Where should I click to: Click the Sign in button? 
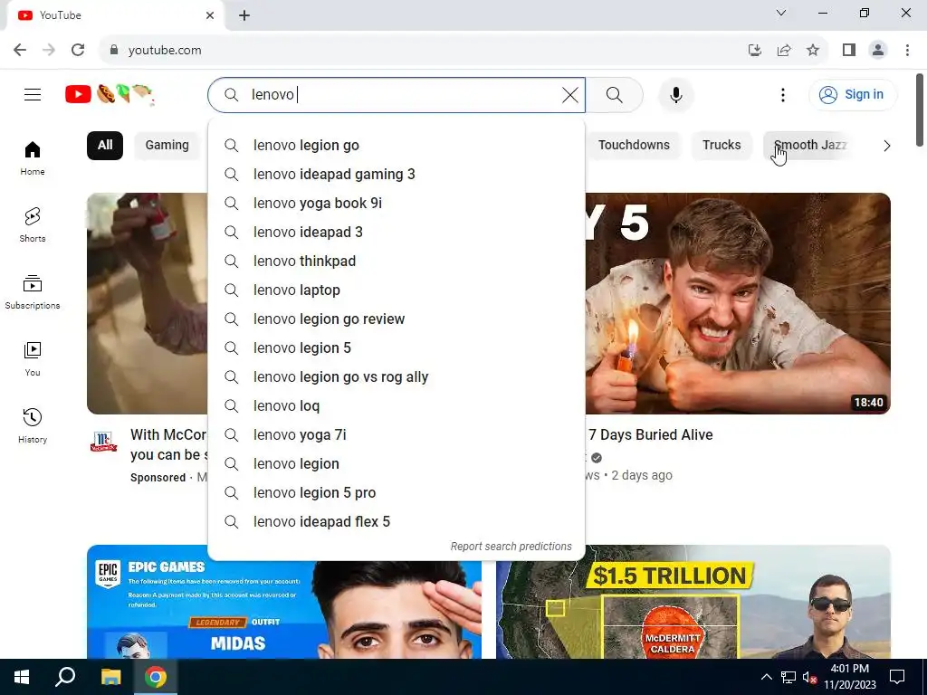[x=853, y=94]
